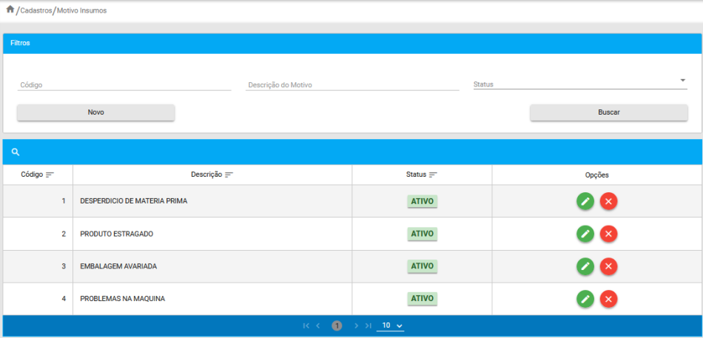Click the home icon in breadcrumb
This screenshot has height=338, width=703.
[10, 10]
